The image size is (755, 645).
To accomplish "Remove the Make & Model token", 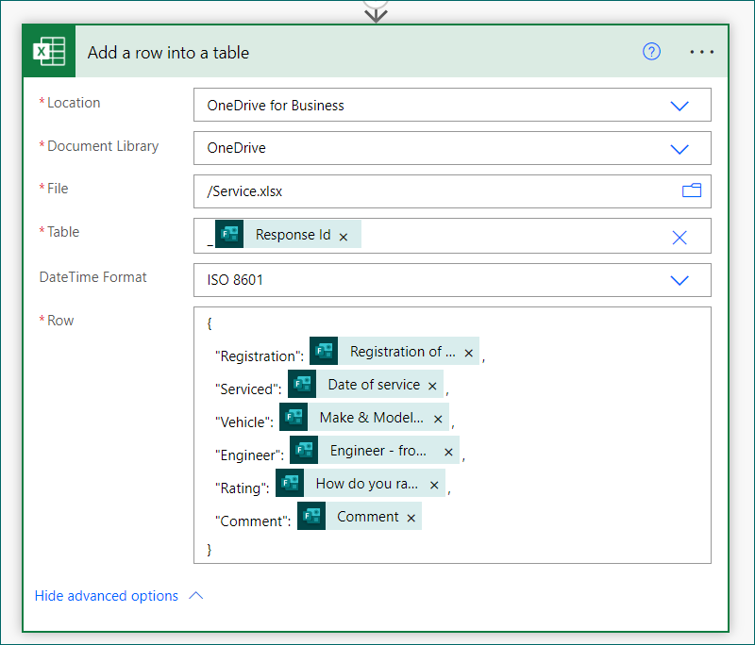I will (x=438, y=419).
